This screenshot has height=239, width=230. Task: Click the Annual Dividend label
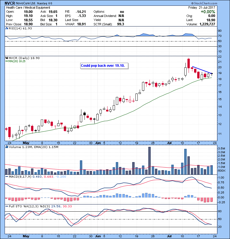coord(105,16)
